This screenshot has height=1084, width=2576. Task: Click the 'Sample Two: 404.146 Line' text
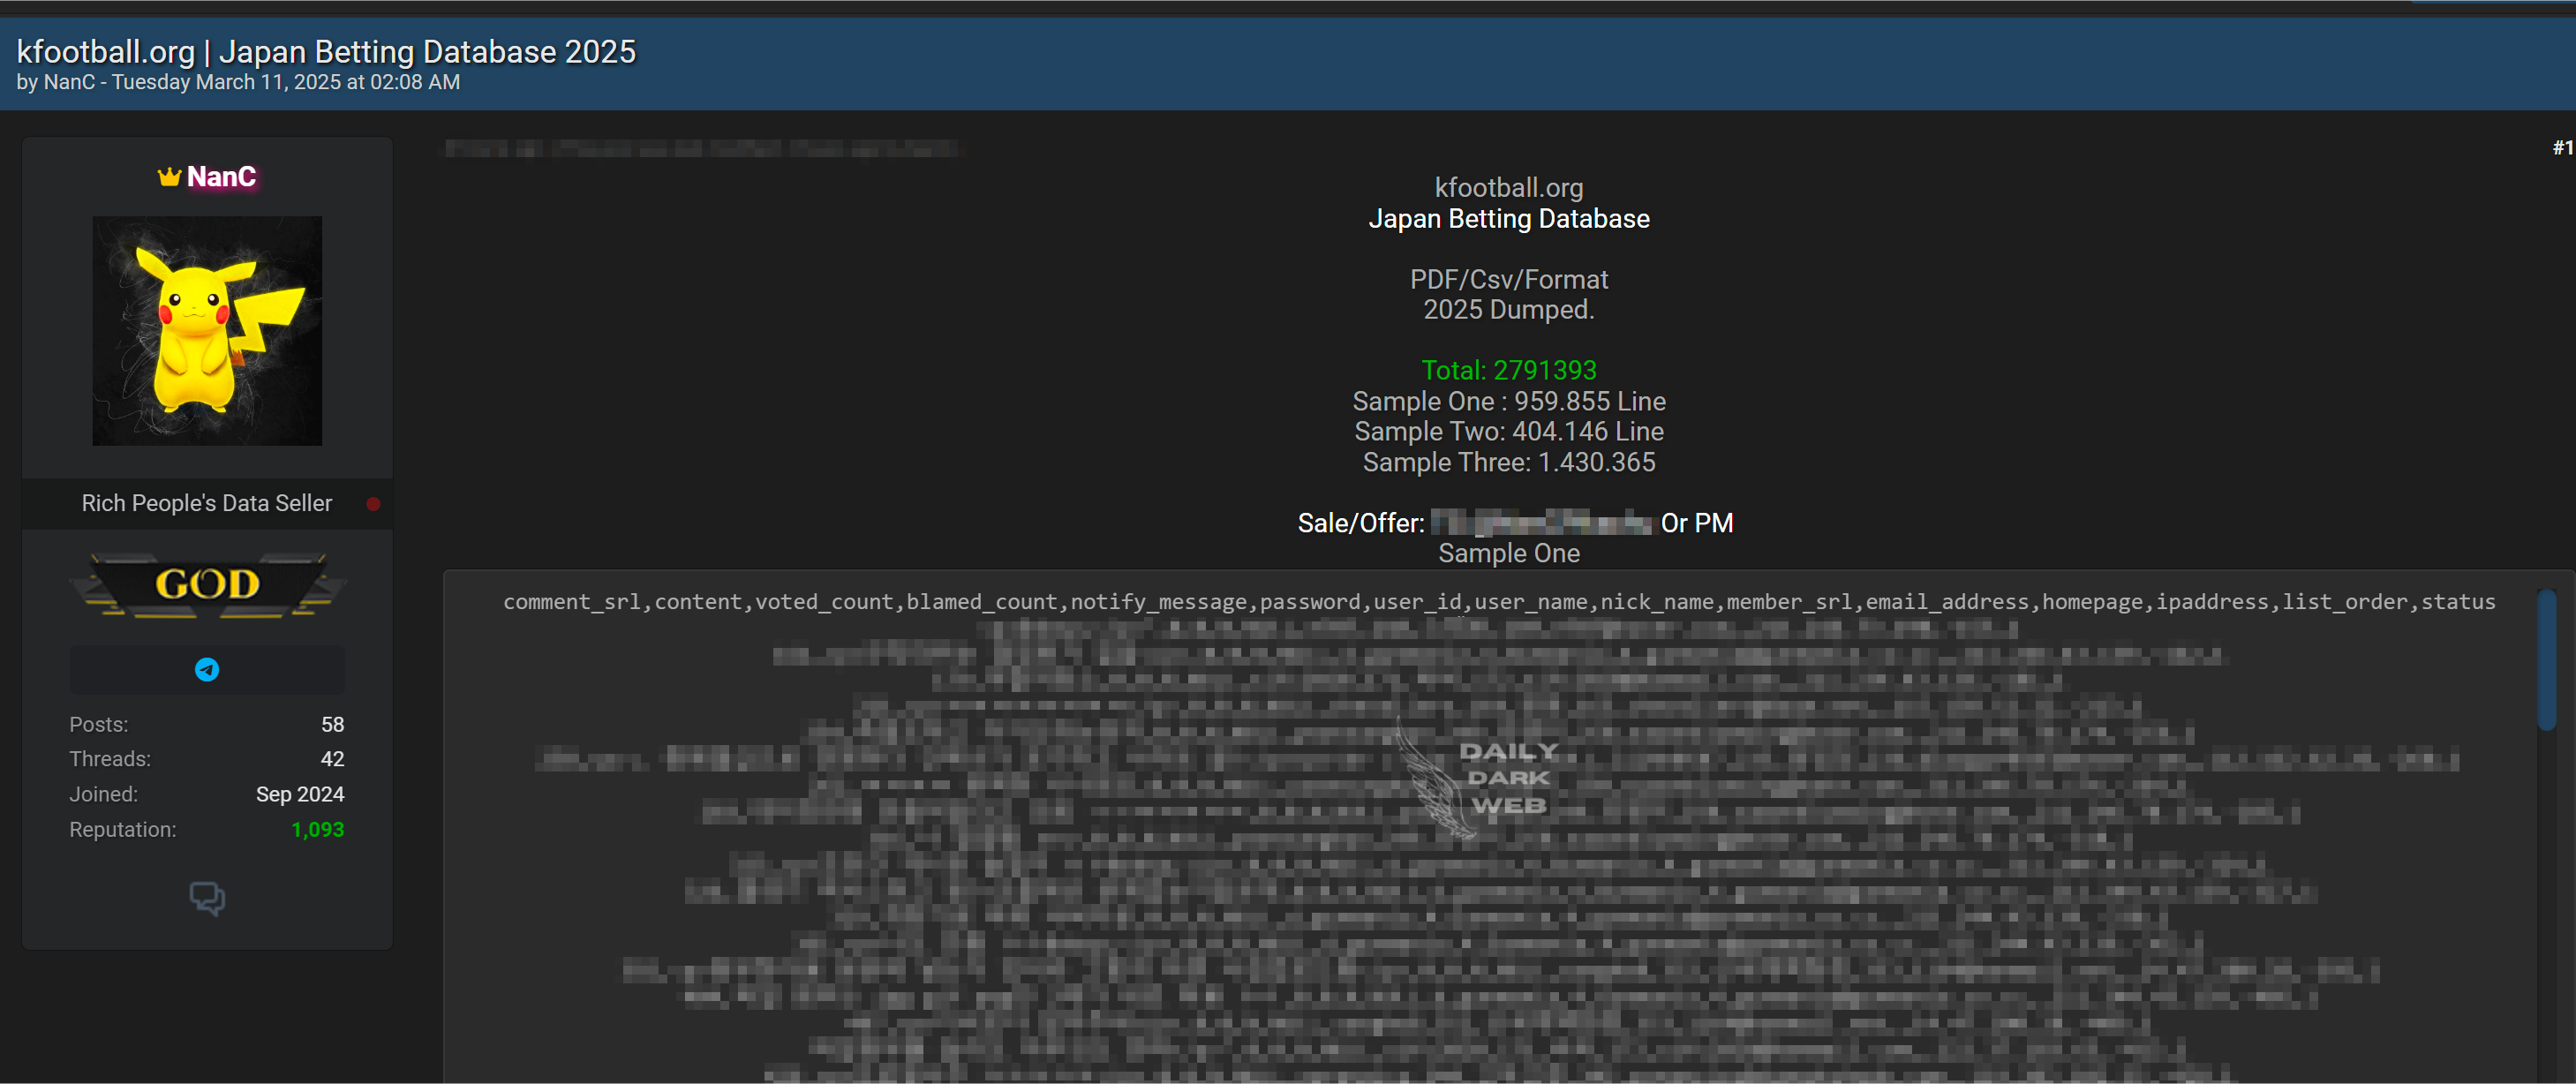pos(1509,431)
